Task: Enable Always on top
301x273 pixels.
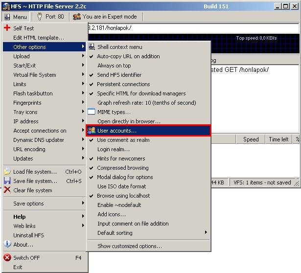Action: coord(148,66)
